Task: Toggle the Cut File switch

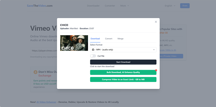Action: point(93,56)
